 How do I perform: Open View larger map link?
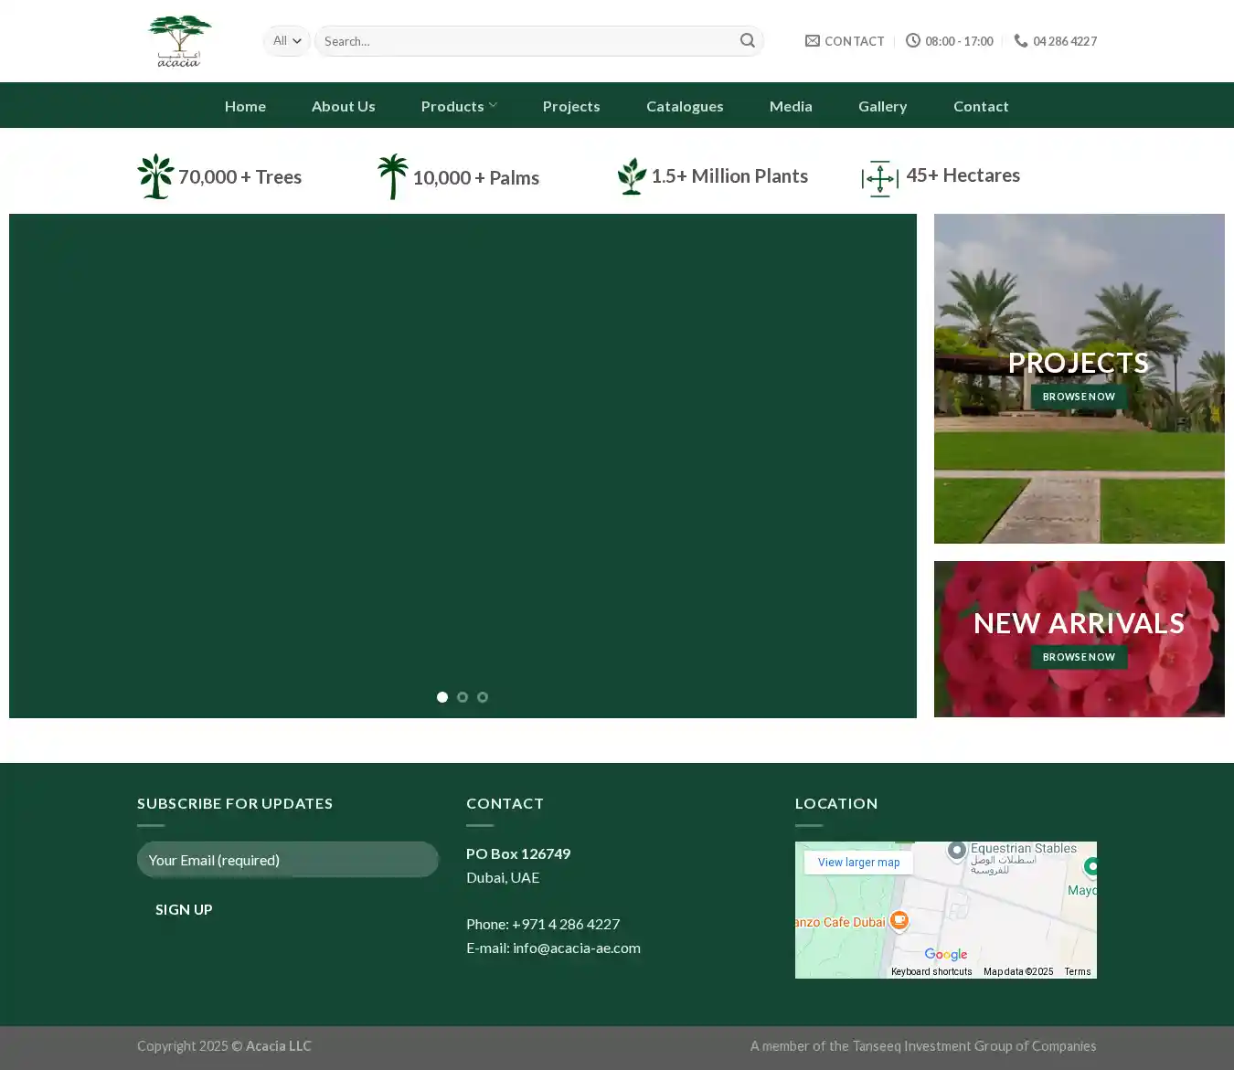coord(858,863)
